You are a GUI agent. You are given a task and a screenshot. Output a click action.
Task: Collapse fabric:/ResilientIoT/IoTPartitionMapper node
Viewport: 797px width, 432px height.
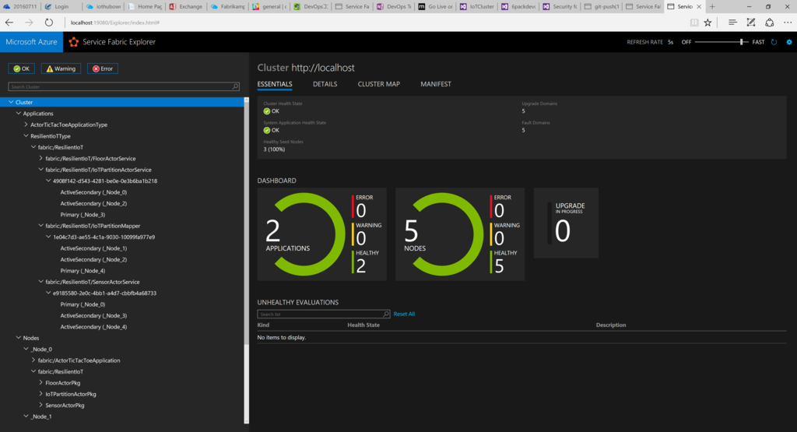pyautogui.click(x=40, y=225)
